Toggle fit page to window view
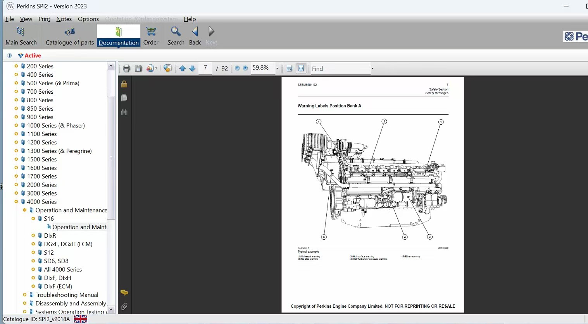Screen dimensions: 588x324 301,68
